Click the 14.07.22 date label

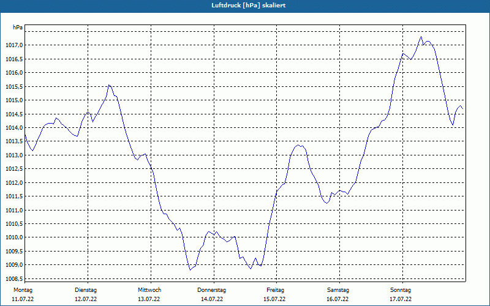[x=212, y=299]
